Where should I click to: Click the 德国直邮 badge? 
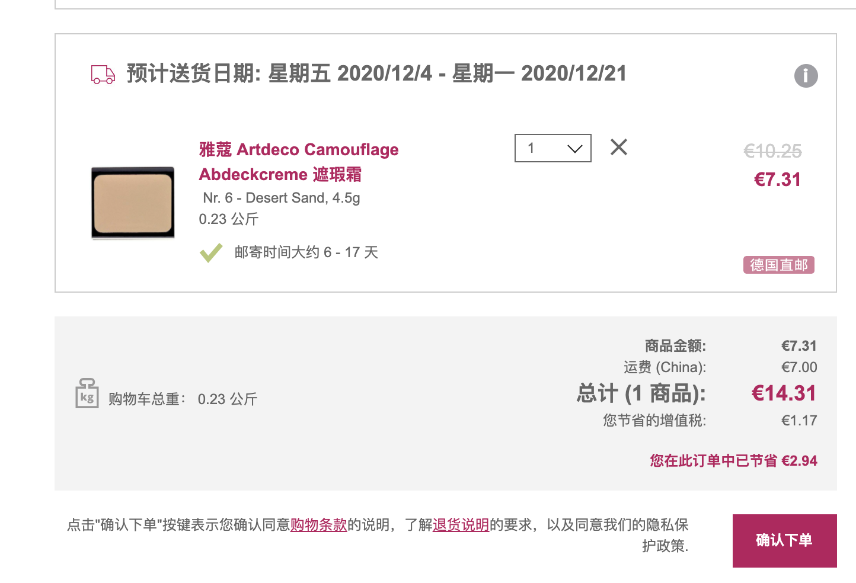(x=779, y=265)
